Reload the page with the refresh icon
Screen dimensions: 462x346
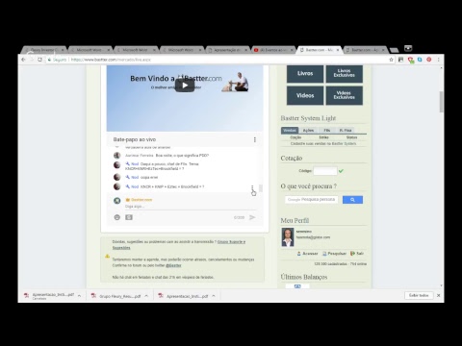click(x=39, y=60)
